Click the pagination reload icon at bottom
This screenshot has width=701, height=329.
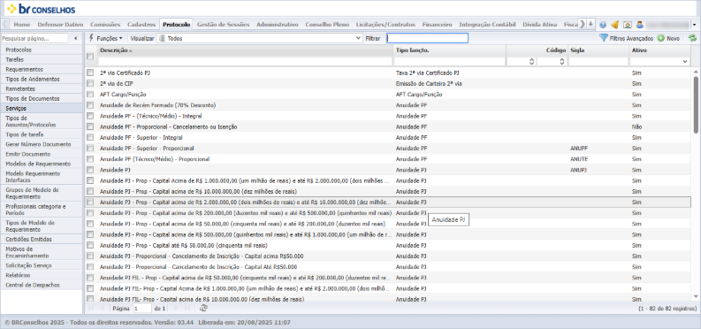tap(203, 308)
